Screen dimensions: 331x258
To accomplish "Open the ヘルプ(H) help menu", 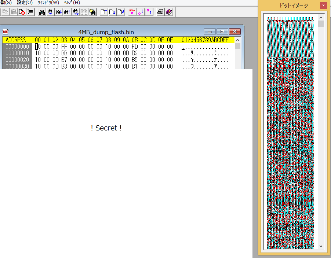I will coord(72,3).
